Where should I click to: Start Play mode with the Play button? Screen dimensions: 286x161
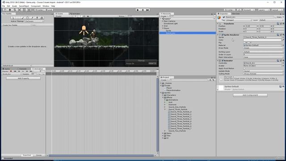[138, 10]
